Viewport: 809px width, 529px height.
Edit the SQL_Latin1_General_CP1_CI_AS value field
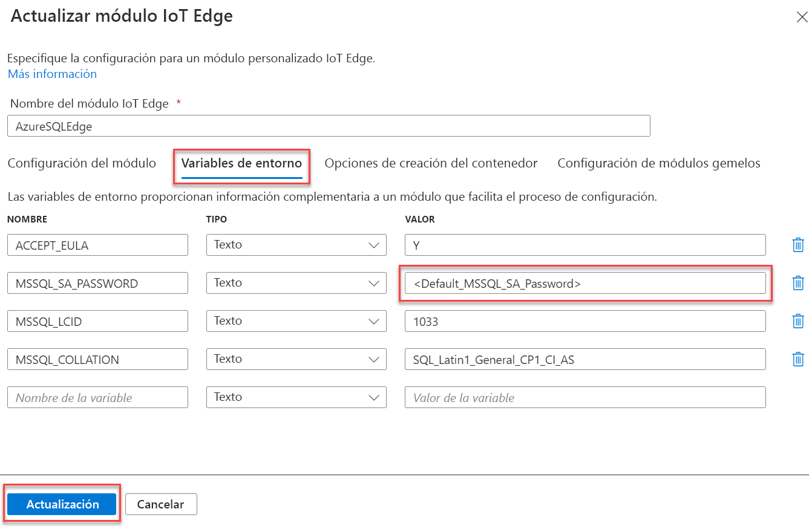click(x=585, y=359)
